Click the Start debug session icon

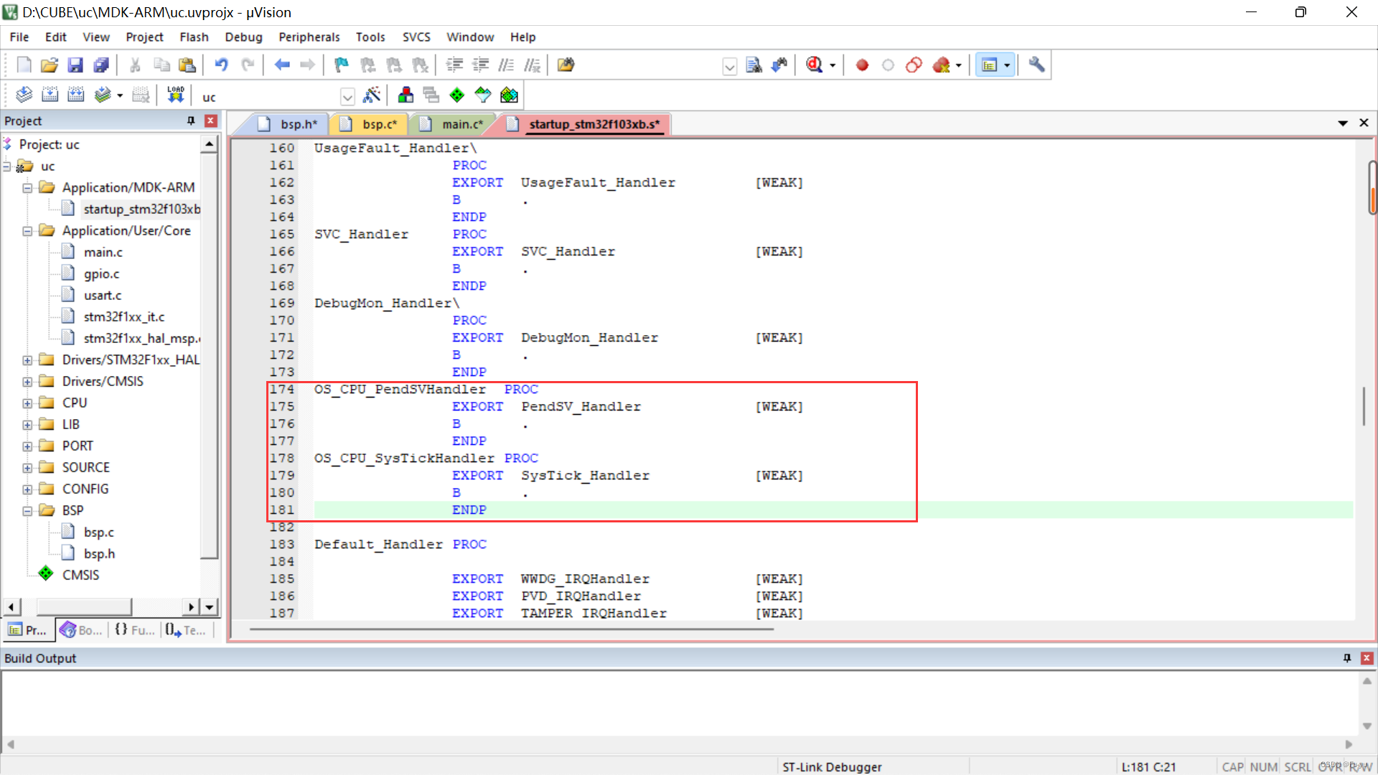point(817,63)
